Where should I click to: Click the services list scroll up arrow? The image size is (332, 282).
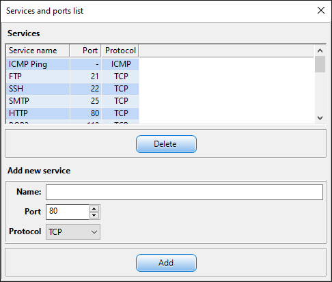click(x=320, y=51)
